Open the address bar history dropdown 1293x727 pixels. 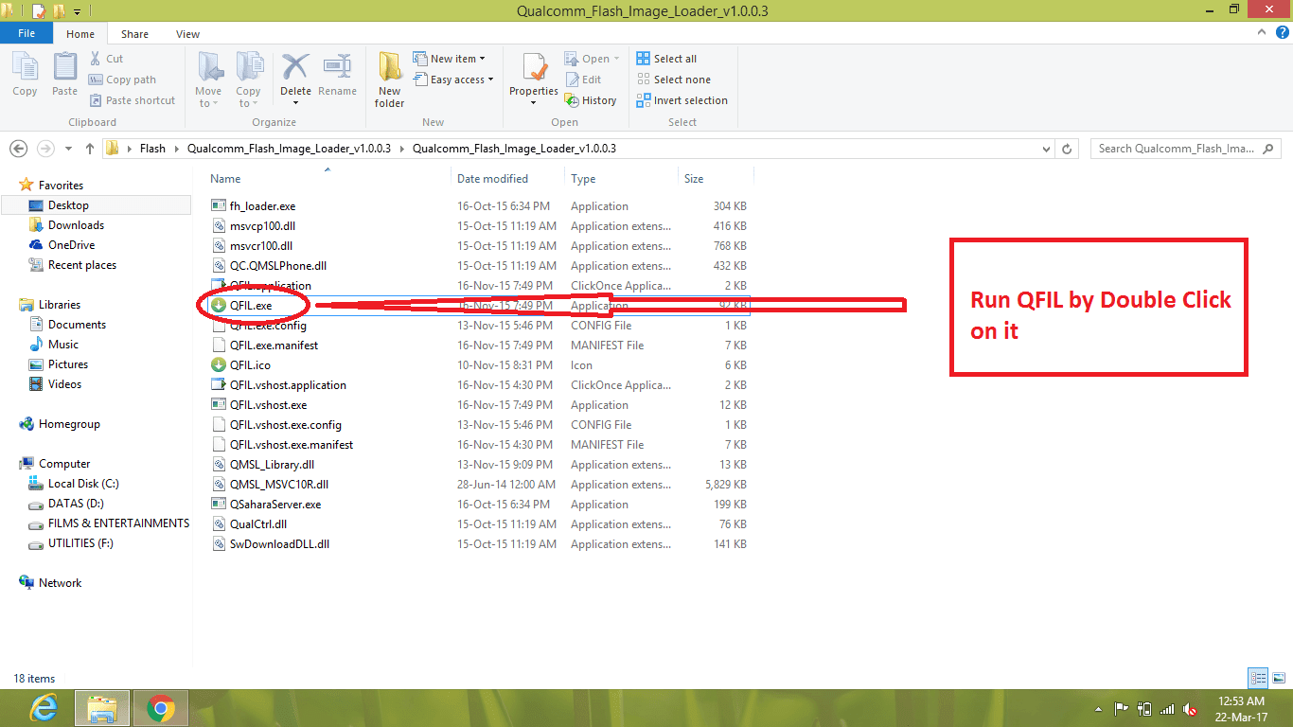click(1046, 149)
